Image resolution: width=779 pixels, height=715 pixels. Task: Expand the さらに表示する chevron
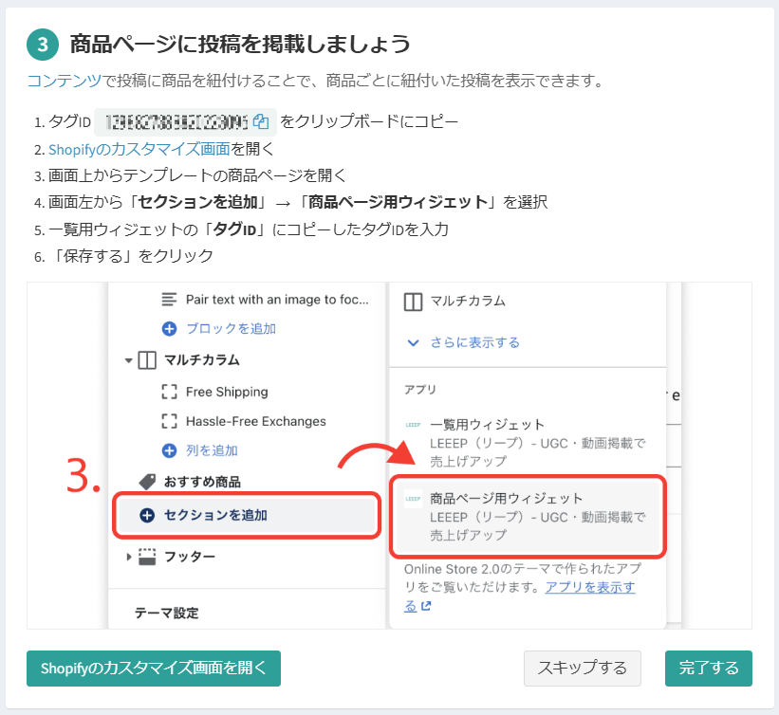click(414, 342)
